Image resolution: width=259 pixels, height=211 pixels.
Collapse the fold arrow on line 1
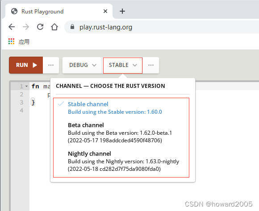[x=27, y=86]
